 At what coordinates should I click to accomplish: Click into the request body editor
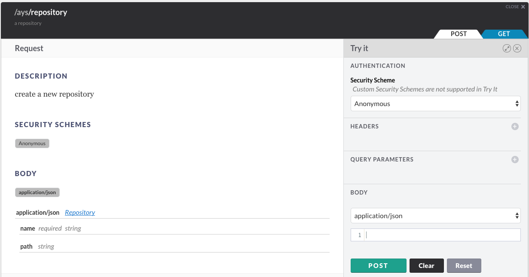point(442,235)
